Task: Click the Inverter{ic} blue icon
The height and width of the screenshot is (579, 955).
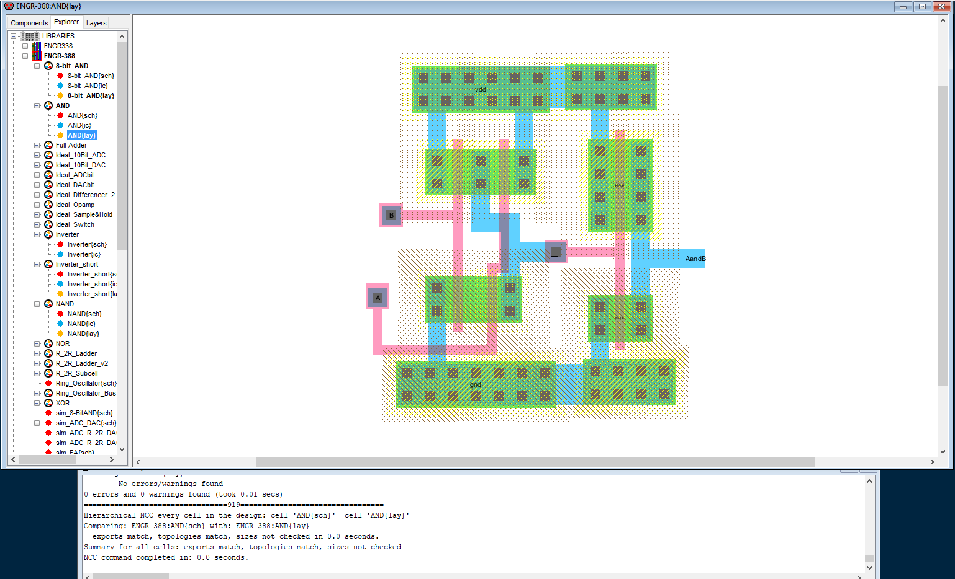Action: coord(60,254)
